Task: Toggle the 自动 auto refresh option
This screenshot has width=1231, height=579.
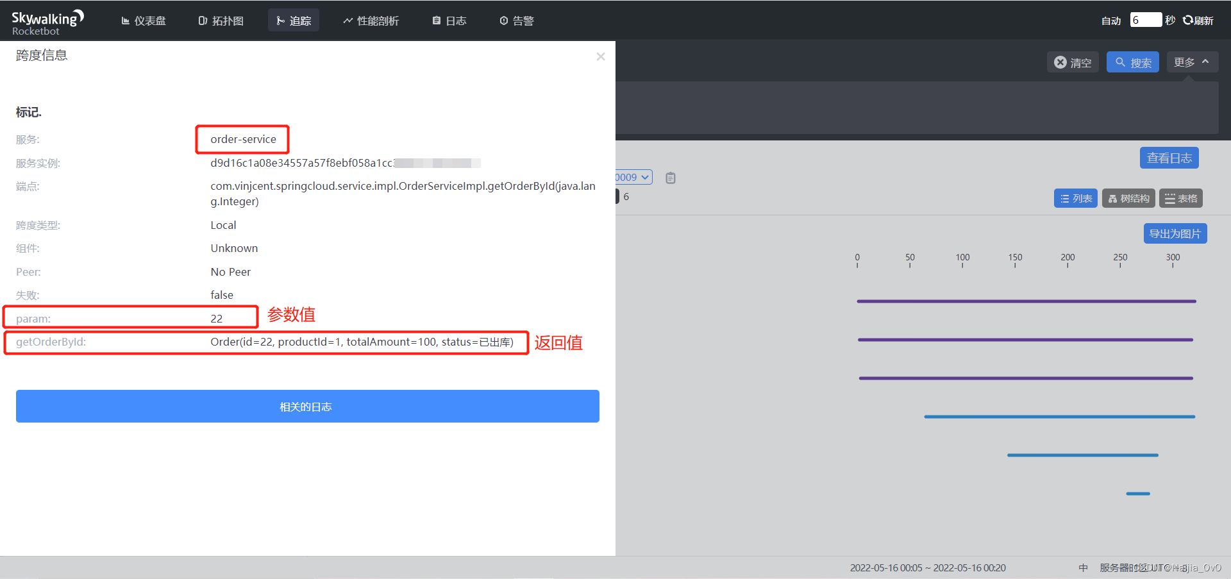Action: pos(1111,21)
